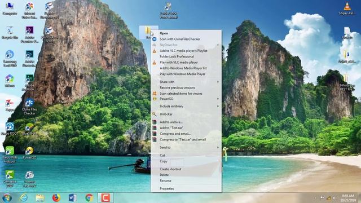Open Camtasia recorder taskbar icon
This screenshot has height=203, width=361.
tap(105, 198)
